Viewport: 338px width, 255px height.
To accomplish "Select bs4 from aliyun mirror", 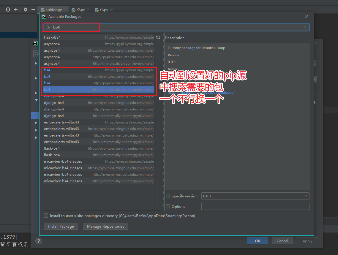I will (99, 89).
